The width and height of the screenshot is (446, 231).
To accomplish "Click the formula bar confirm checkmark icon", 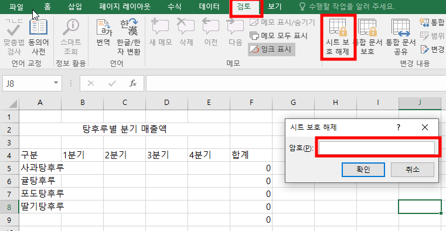I will [x=112, y=83].
